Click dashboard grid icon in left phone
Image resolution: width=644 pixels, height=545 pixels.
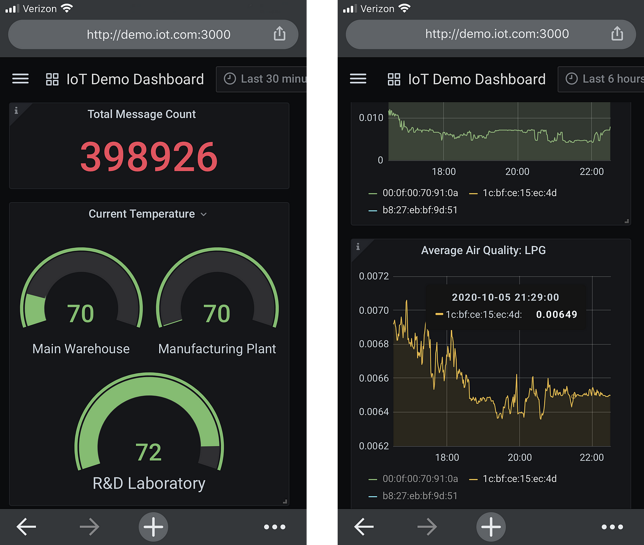[x=52, y=79]
